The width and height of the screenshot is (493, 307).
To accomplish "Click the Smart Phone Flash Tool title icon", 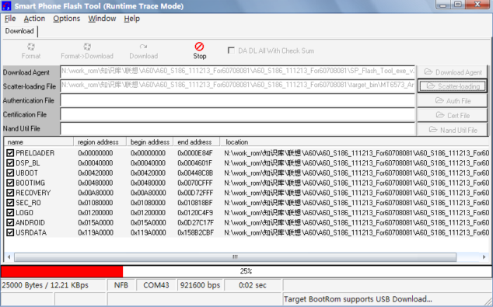I will click(6, 6).
